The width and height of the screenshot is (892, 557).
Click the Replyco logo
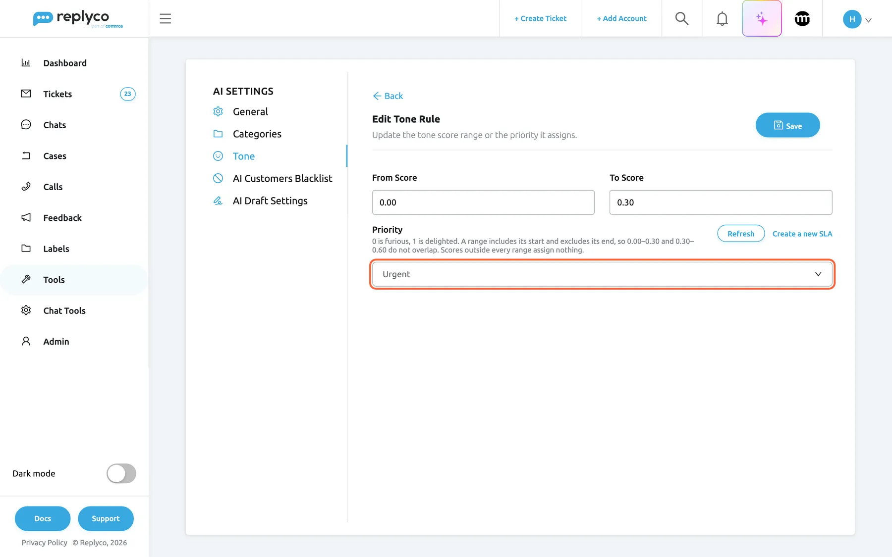tap(78, 19)
